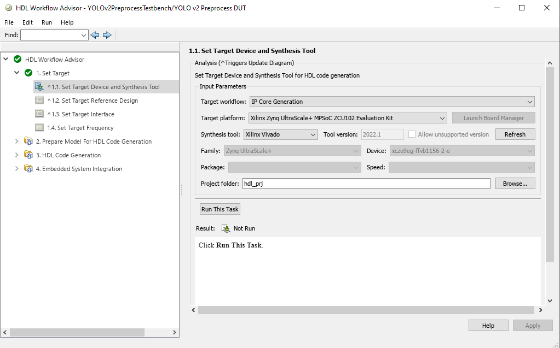
Task: Click the task icon for Set Target Reference Design
Action: pos(39,101)
